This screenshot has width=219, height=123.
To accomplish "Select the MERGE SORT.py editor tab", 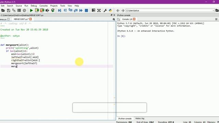I will [x=21, y=19].
